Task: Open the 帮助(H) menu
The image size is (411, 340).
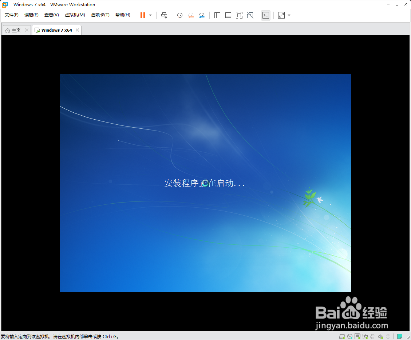Action: [x=123, y=15]
